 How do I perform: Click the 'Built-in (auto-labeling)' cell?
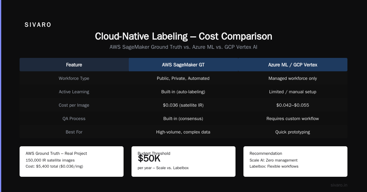183,92
